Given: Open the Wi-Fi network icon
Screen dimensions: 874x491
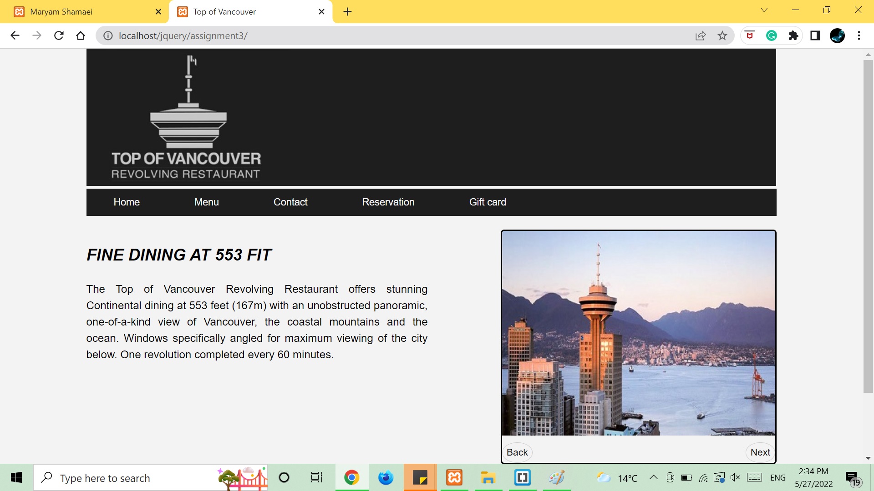Looking at the screenshot, I should [x=703, y=478].
